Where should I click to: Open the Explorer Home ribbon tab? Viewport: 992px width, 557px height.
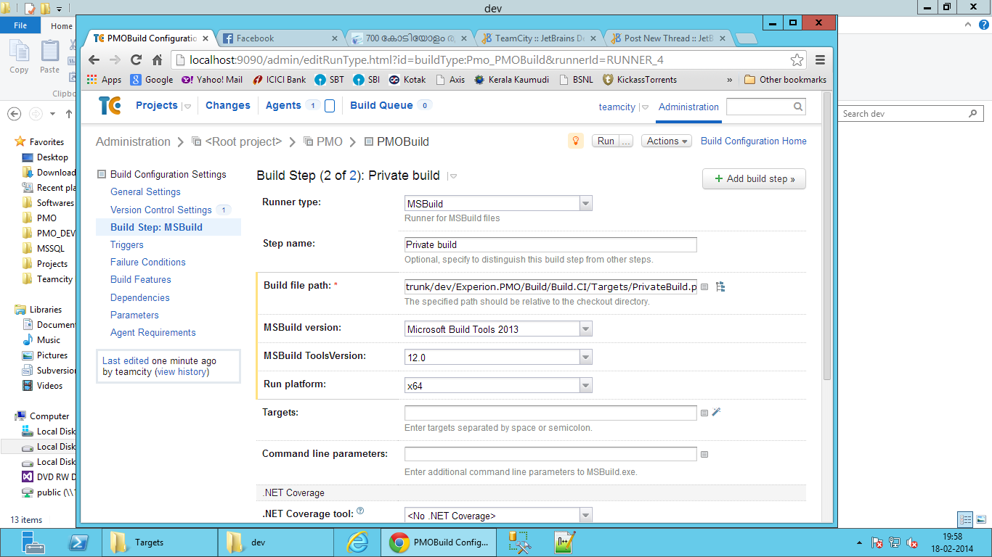pyautogui.click(x=62, y=26)
